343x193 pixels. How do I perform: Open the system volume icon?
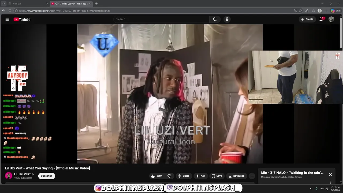click(326, 189)
